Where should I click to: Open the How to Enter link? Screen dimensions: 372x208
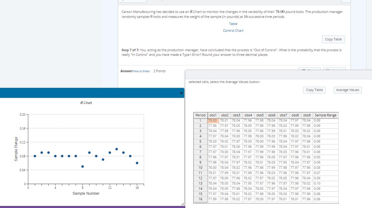[141, 71]
